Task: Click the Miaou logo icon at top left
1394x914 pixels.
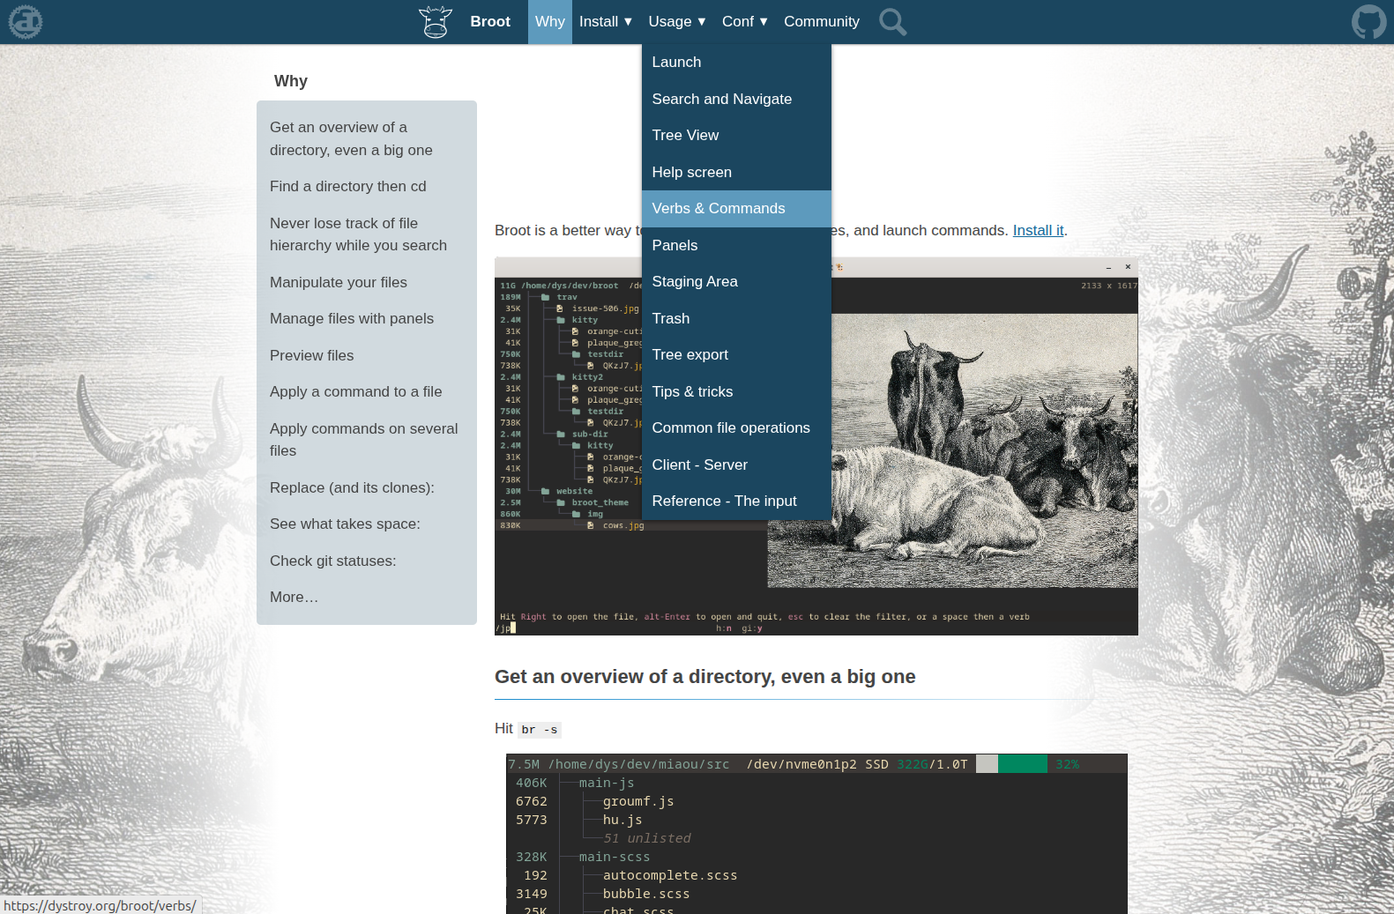Action: pyautogui.click(x=25, y=22)
